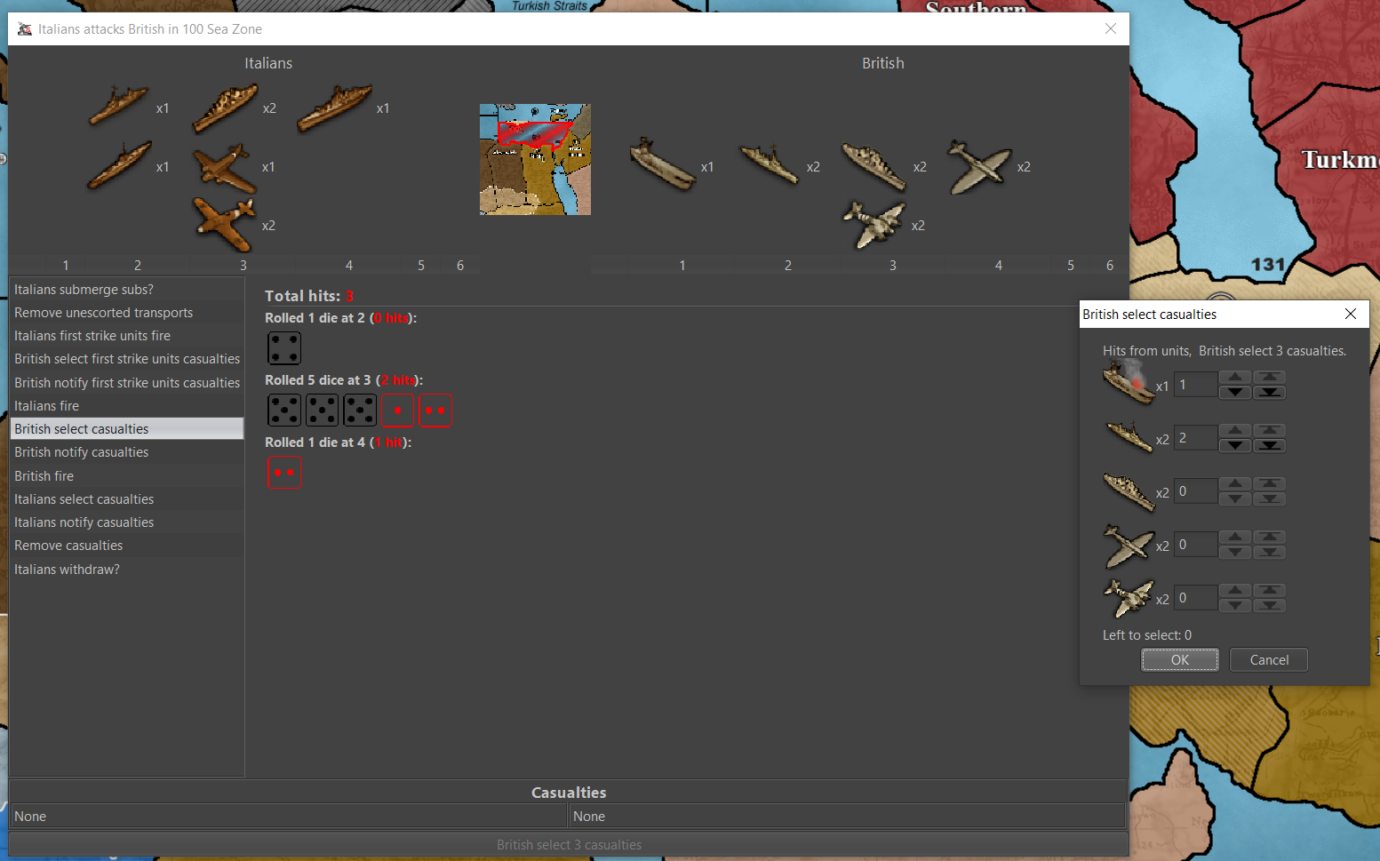
Task: Click the British x2 fighter icon in battle panel column 4
Action: [x=979, y=167]
